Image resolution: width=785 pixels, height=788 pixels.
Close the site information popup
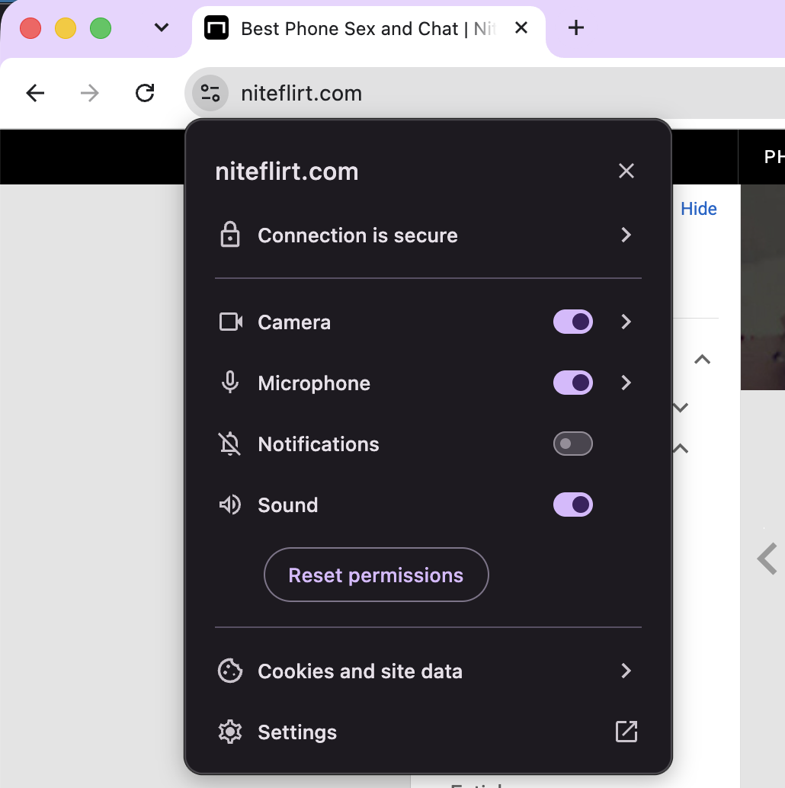tap(626, 171)
